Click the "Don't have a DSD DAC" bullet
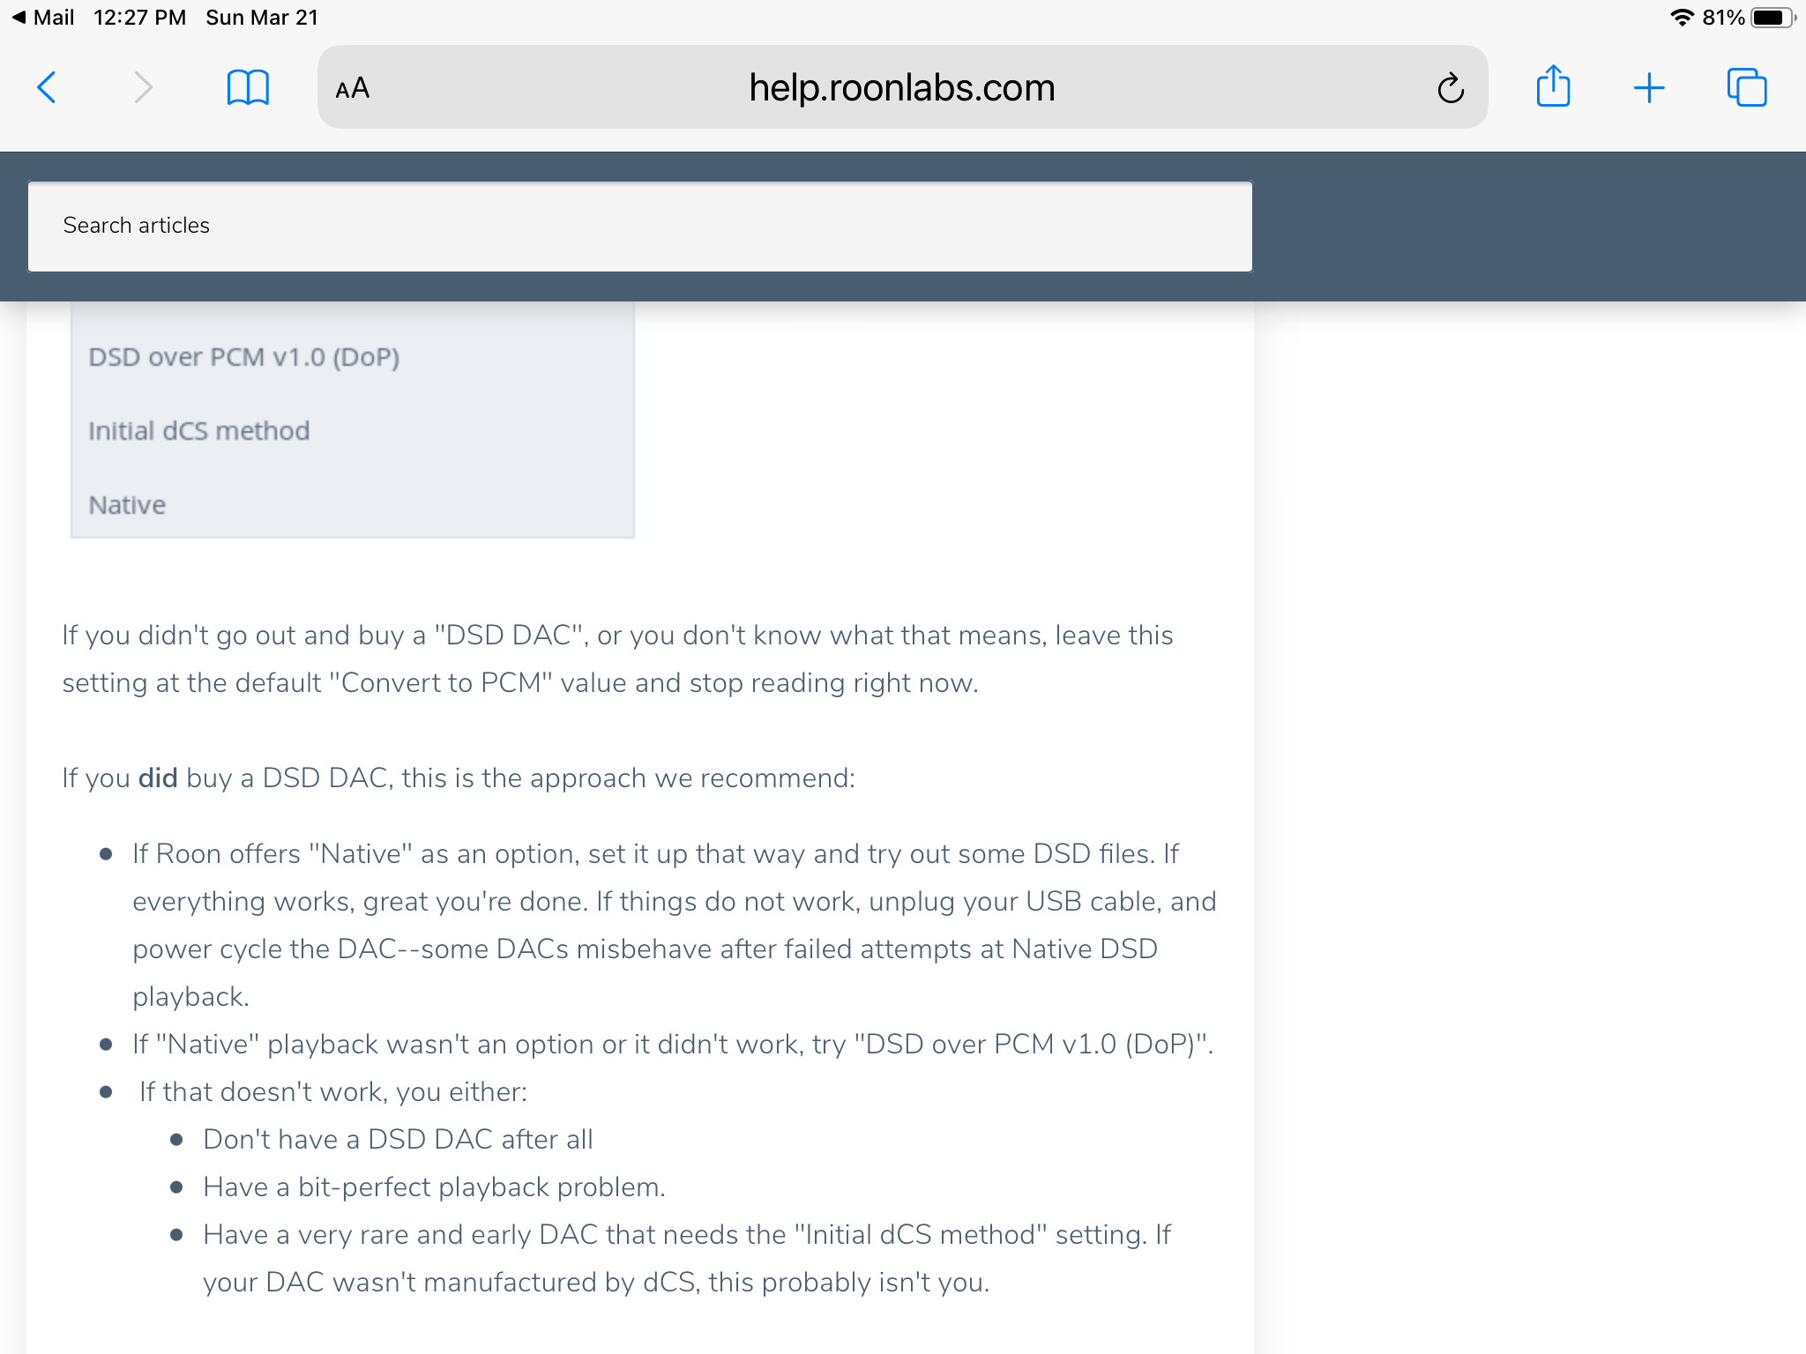Screen dimensions: 1806x1354 coord(398,1140)
